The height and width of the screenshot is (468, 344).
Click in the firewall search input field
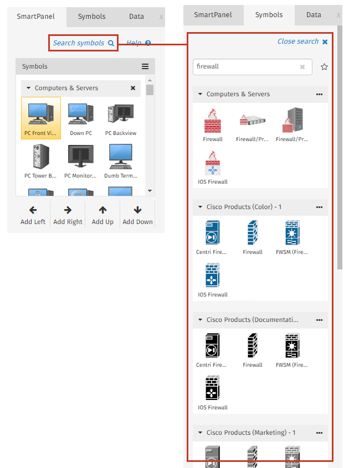click(x=244, y=67)
